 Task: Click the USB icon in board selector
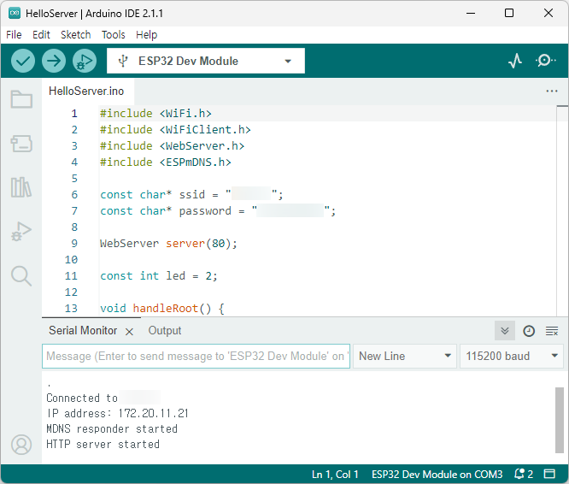[123, 61]
